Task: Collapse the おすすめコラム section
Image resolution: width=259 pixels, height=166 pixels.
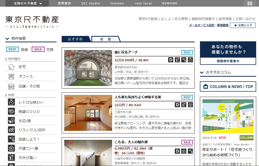Action: coord(202,73)
